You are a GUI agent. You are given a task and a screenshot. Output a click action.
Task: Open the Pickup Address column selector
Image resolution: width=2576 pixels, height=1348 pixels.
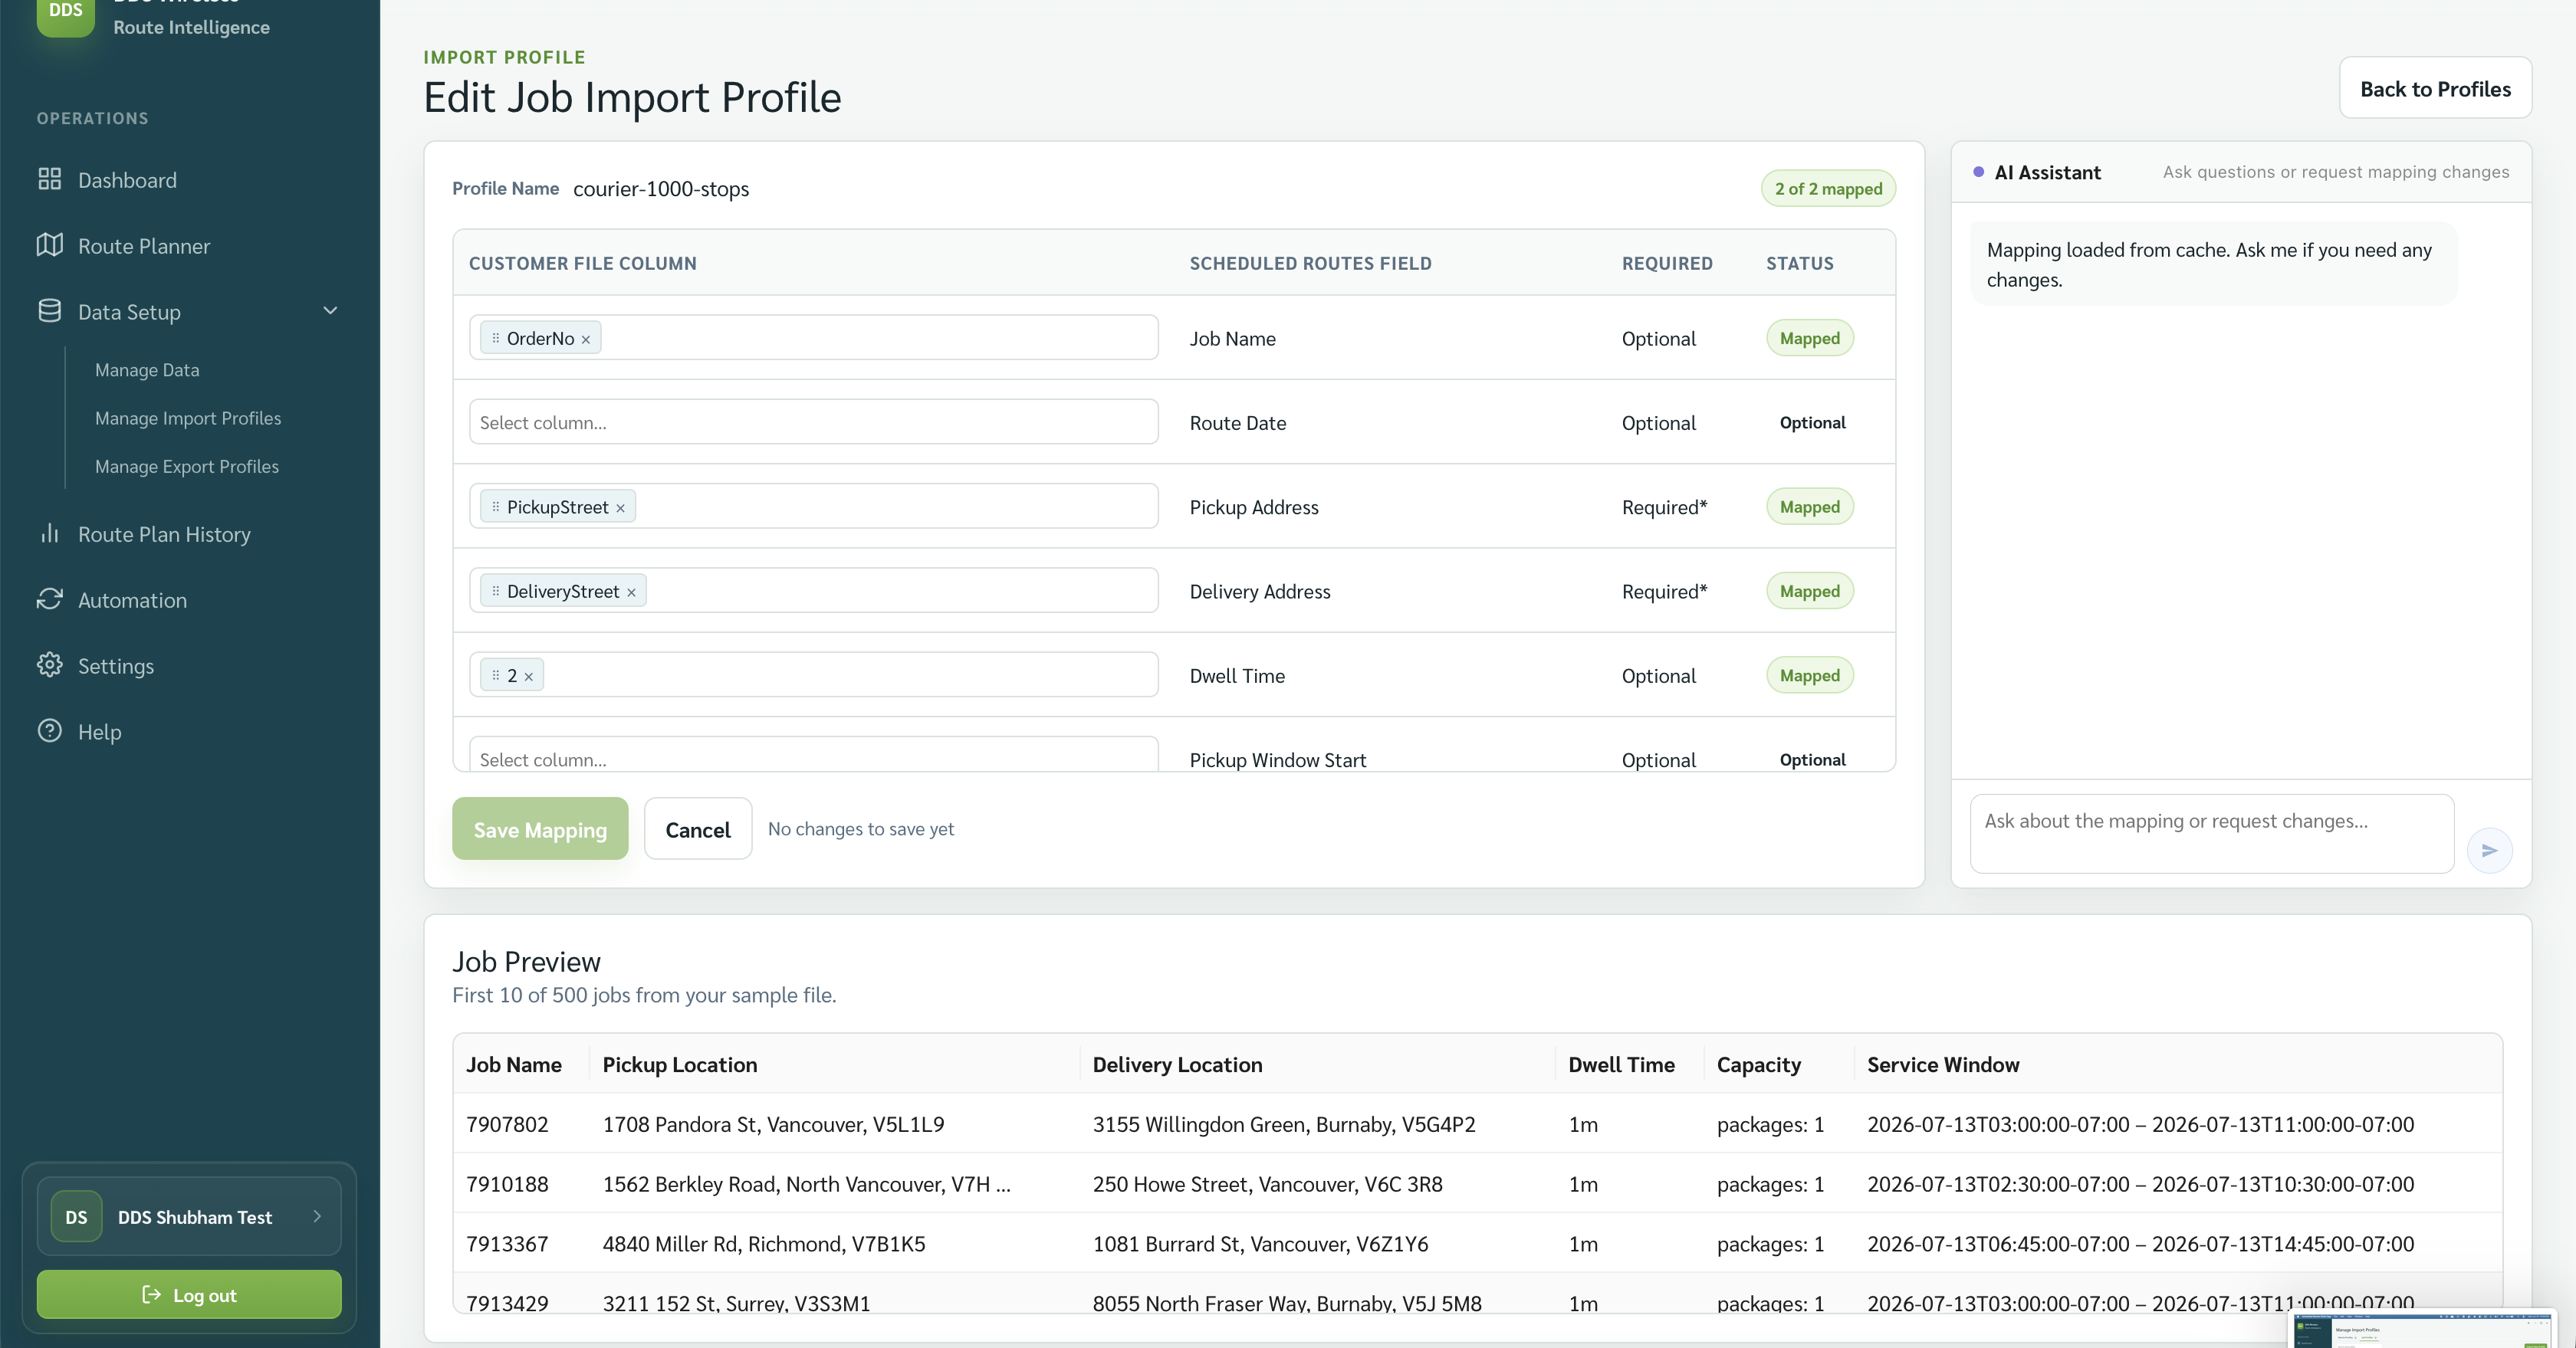(813, 506)
